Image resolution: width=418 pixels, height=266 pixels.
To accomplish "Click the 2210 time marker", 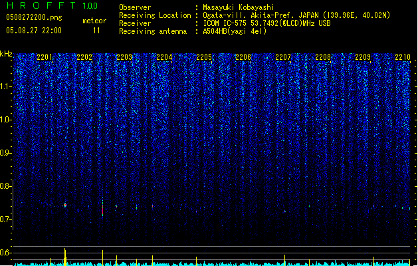I will click(403, 57).
